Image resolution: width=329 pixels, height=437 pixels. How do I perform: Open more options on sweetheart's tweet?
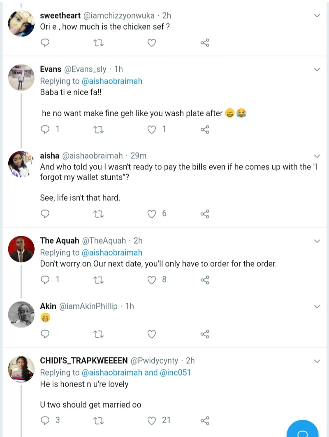tap(317, 16)
